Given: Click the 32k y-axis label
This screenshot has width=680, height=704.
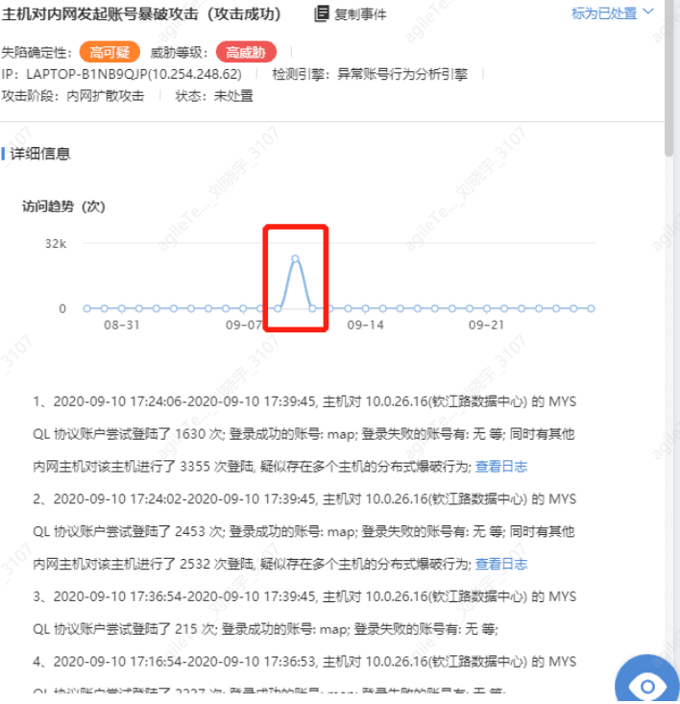Looking at the screenshot, I should pyautogui.click(x=56, y=244).
